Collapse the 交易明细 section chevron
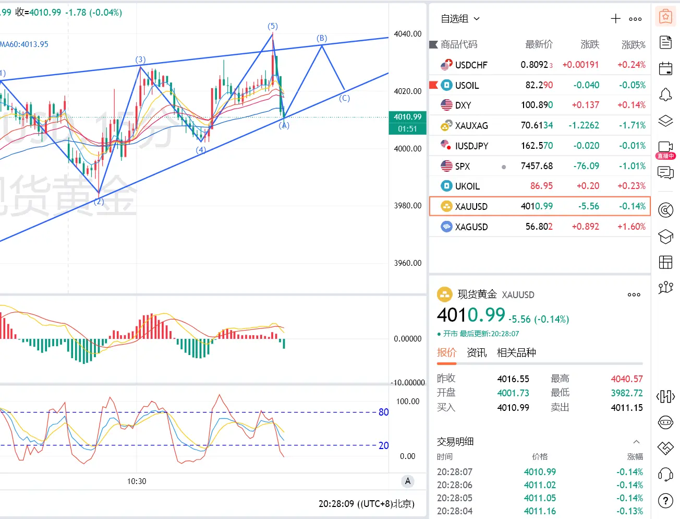The height and width of the screenshot is (519, 680). point(636,442)
